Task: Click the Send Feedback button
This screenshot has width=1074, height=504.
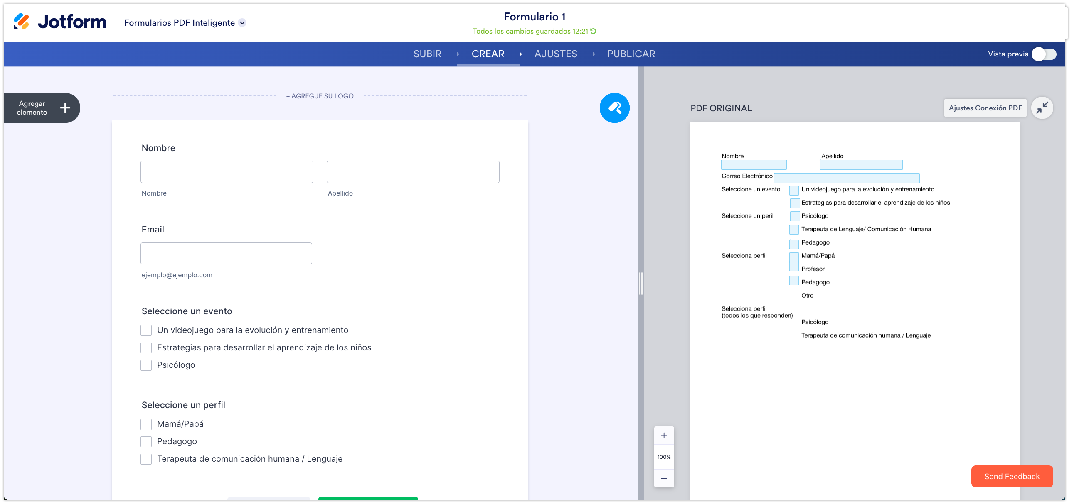Action: pos(1012,476)
